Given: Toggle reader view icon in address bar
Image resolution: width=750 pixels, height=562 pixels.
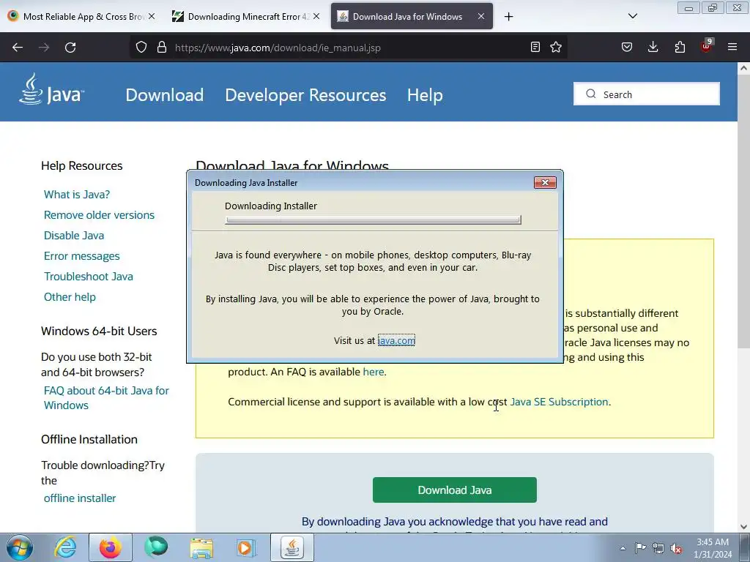Looking at the screenshot, I should (x=535, y=47).
